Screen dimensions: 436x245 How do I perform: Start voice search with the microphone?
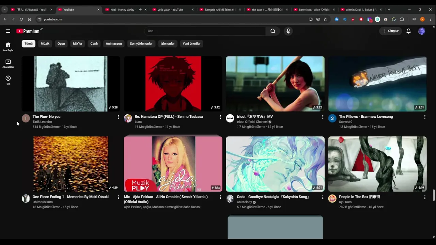(x=288, y=31)
